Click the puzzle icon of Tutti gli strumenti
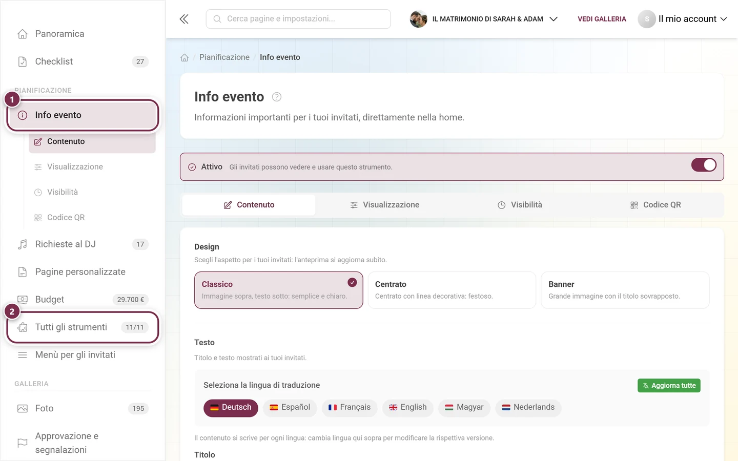738x461 pixels. tap(23, 327)
